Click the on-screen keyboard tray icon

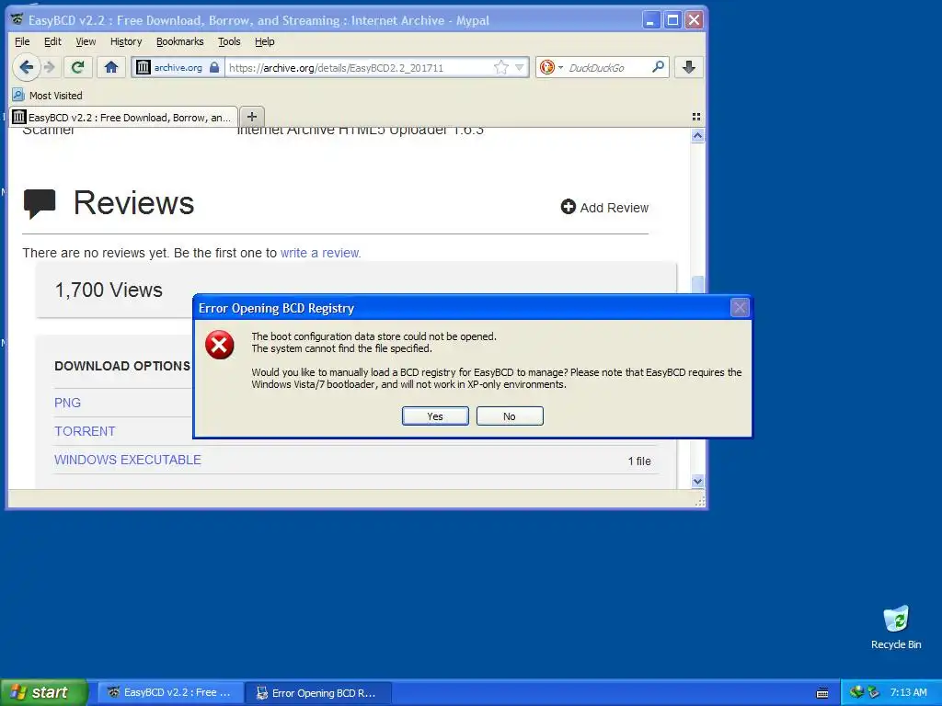pos(822,693)
